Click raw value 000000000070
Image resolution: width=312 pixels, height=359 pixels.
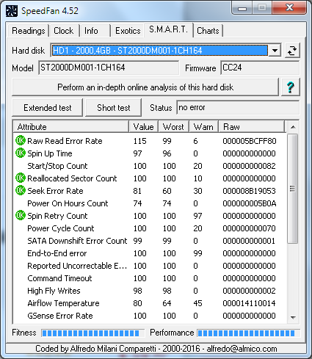[249, 228]
